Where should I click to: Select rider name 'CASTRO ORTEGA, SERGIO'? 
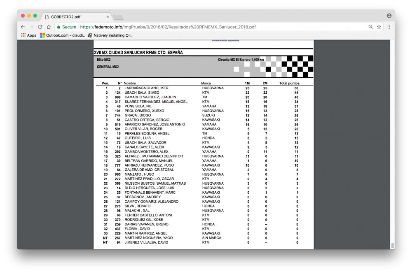click(147, 120)
